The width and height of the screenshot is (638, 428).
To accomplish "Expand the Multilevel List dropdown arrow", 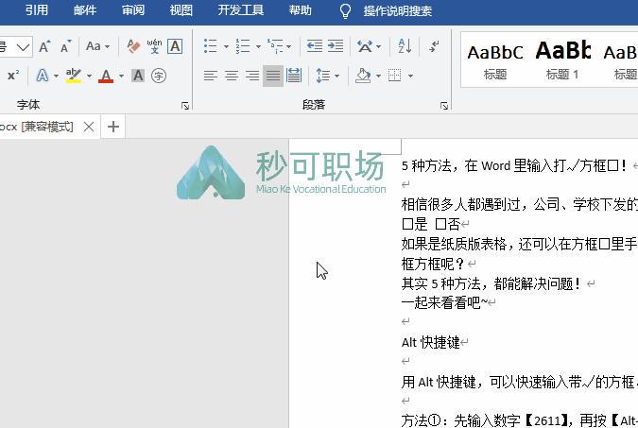I will [289, 47].
